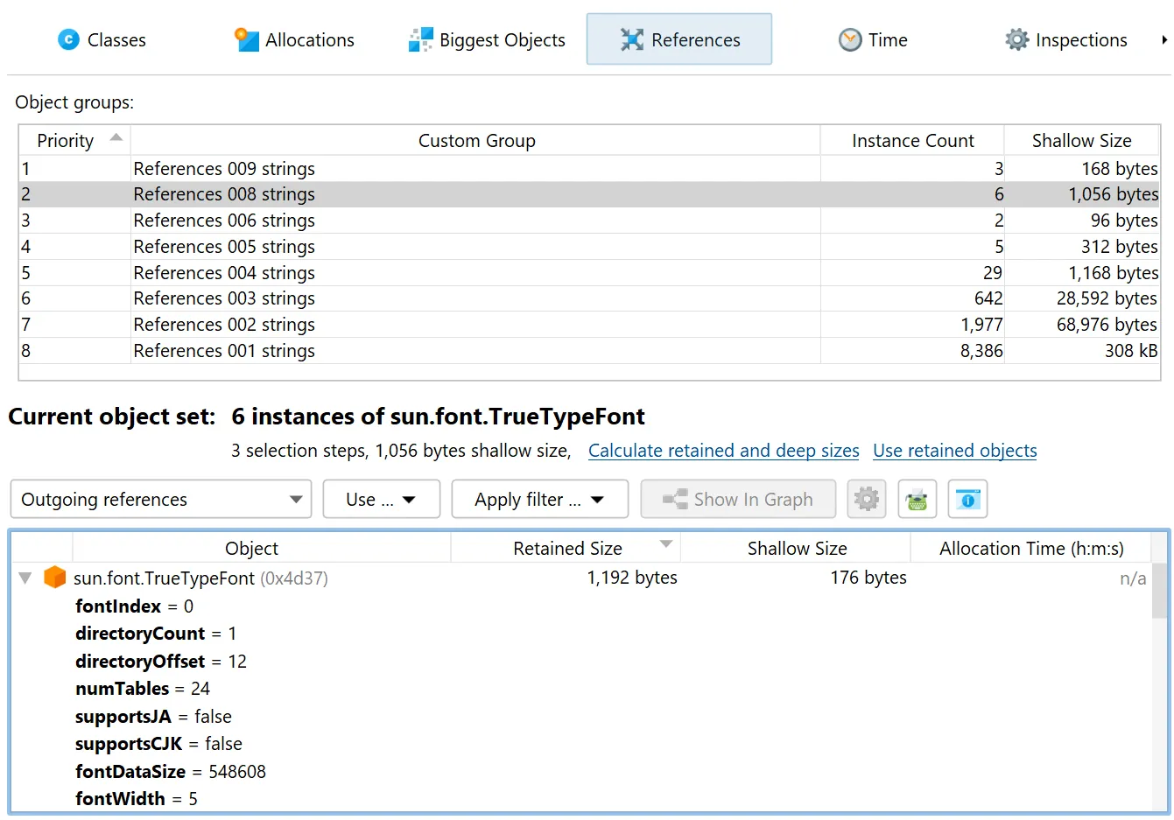Sort tree by Shallow Size column

[797, 549]
